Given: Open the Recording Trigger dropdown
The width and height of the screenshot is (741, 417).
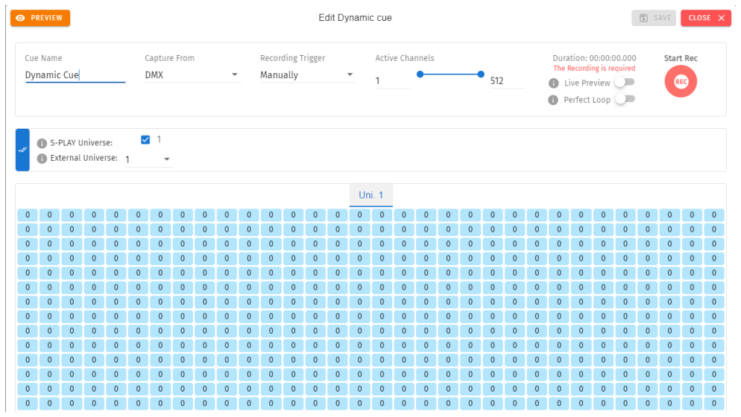Looking at the screenshot, I should pos(308,75).
